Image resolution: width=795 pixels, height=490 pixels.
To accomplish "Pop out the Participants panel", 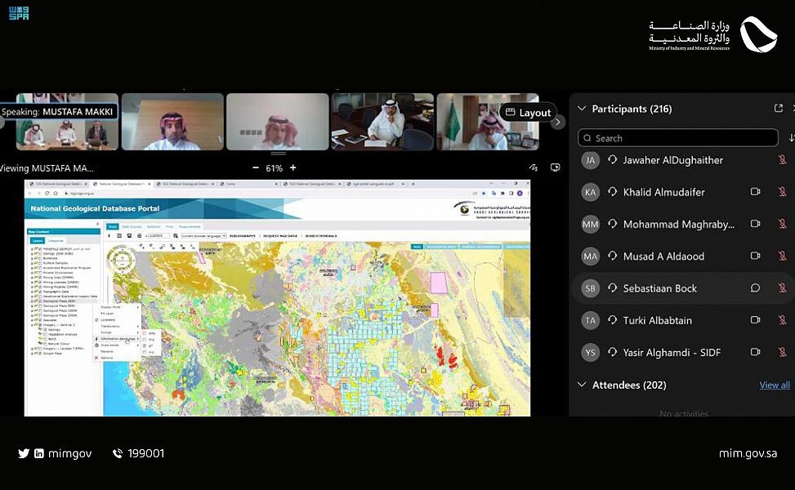I will 778,109.
